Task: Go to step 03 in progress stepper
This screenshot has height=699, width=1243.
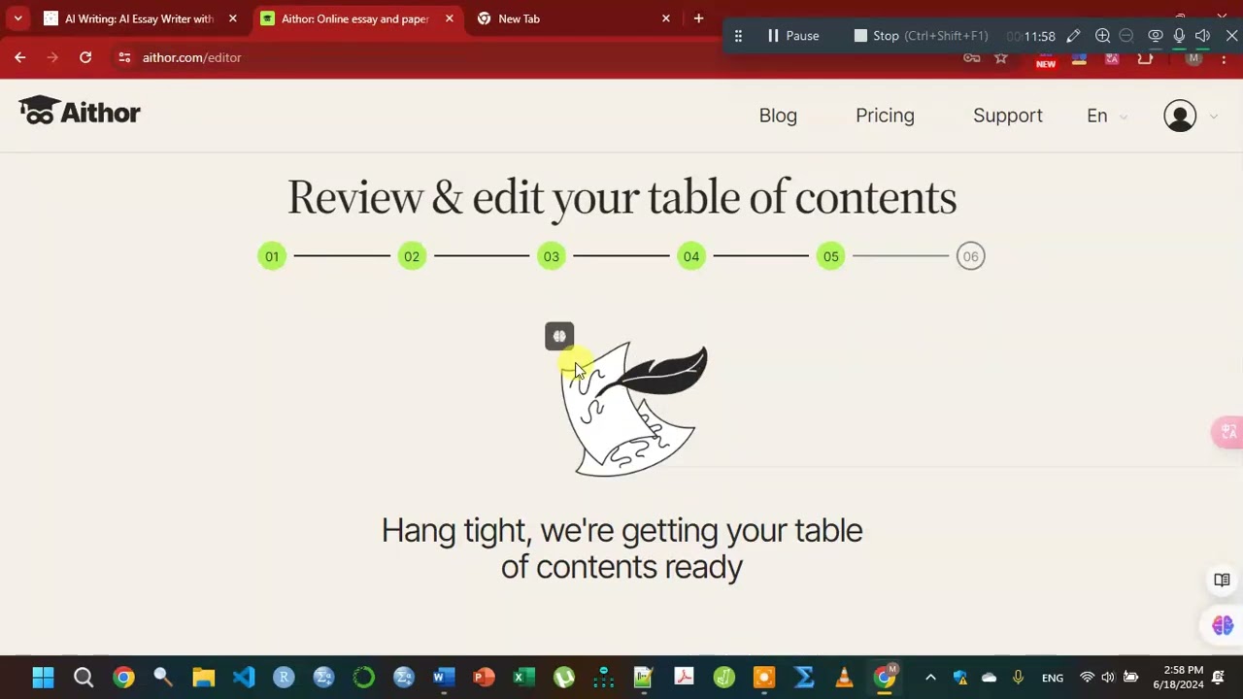Action: 552,256
